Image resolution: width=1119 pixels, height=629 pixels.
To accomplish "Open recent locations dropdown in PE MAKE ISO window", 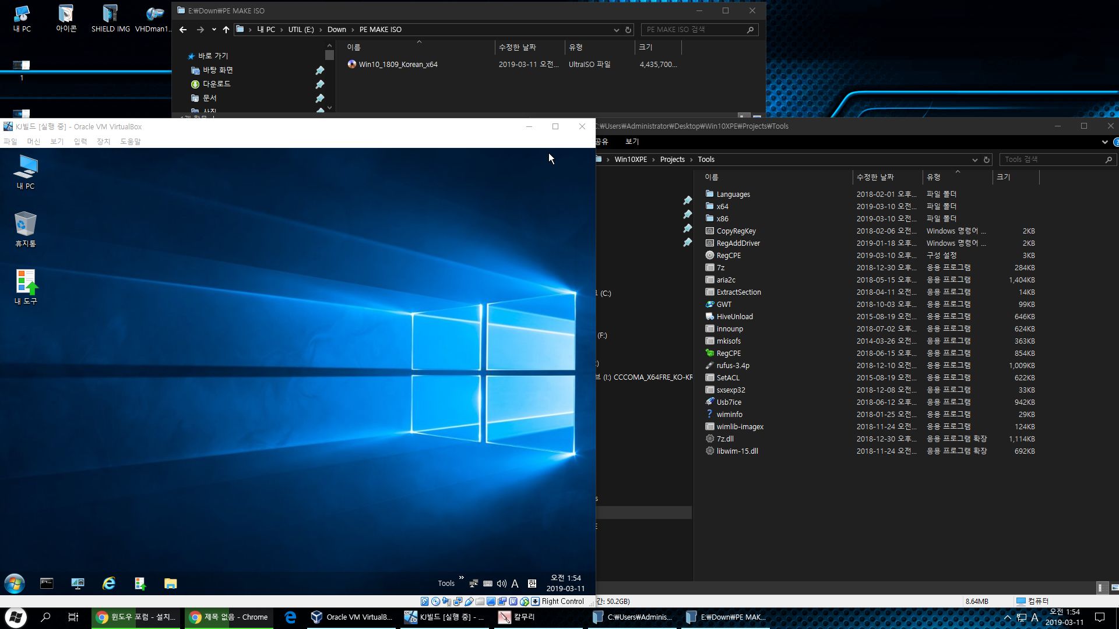I will [x=214, y=30].
